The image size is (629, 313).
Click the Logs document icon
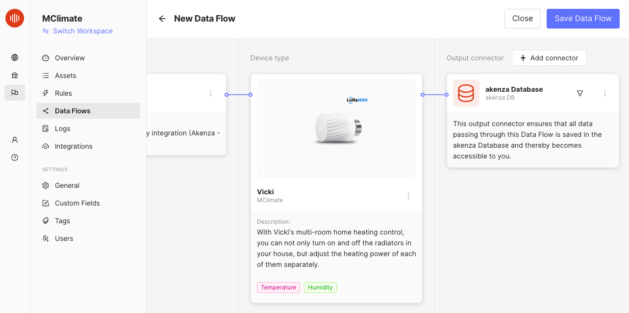point(46,129)
